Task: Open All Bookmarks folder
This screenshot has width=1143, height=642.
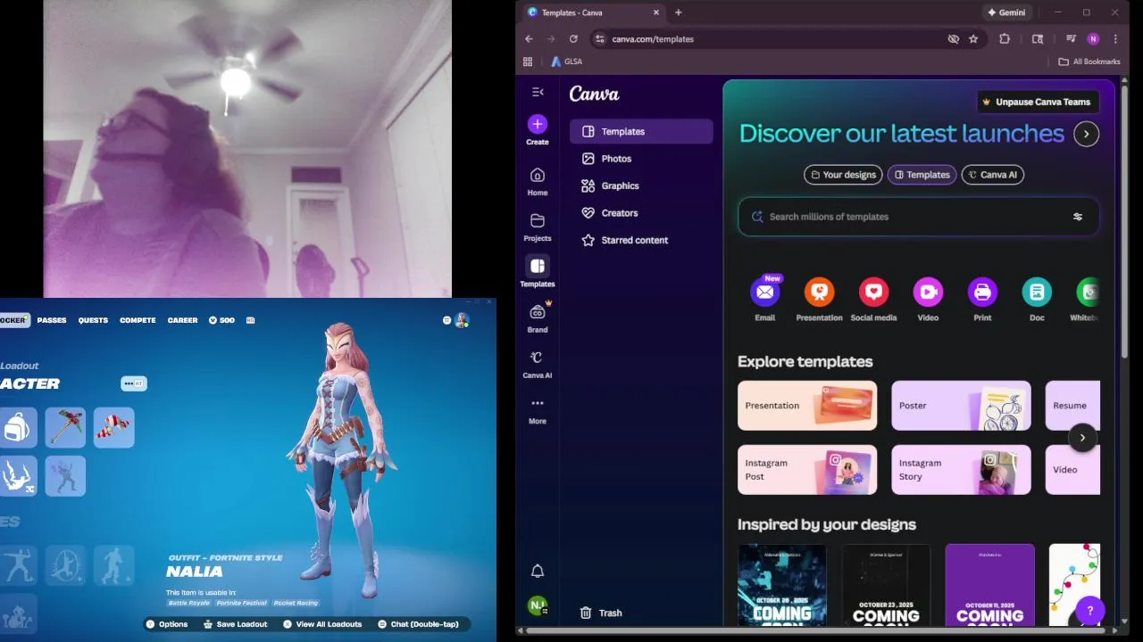Action: 1089,62
